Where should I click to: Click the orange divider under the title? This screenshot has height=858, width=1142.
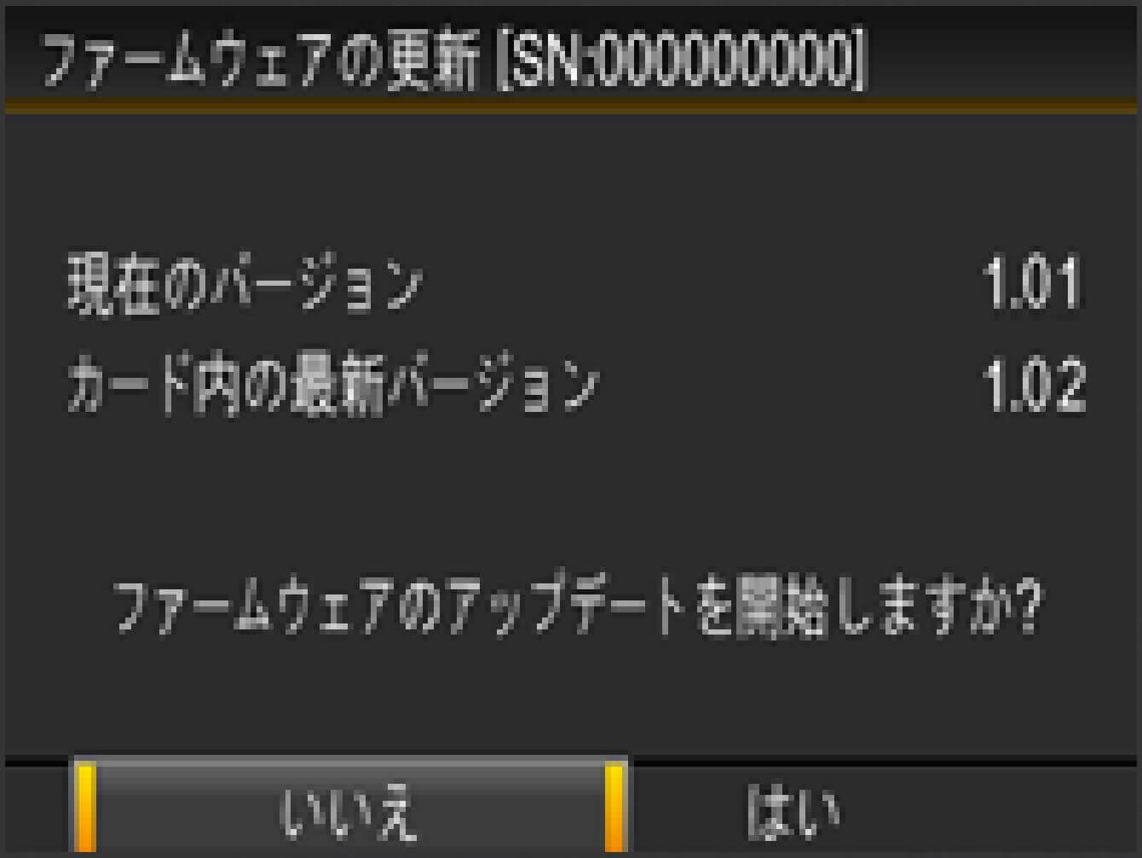tap(571, 107)
